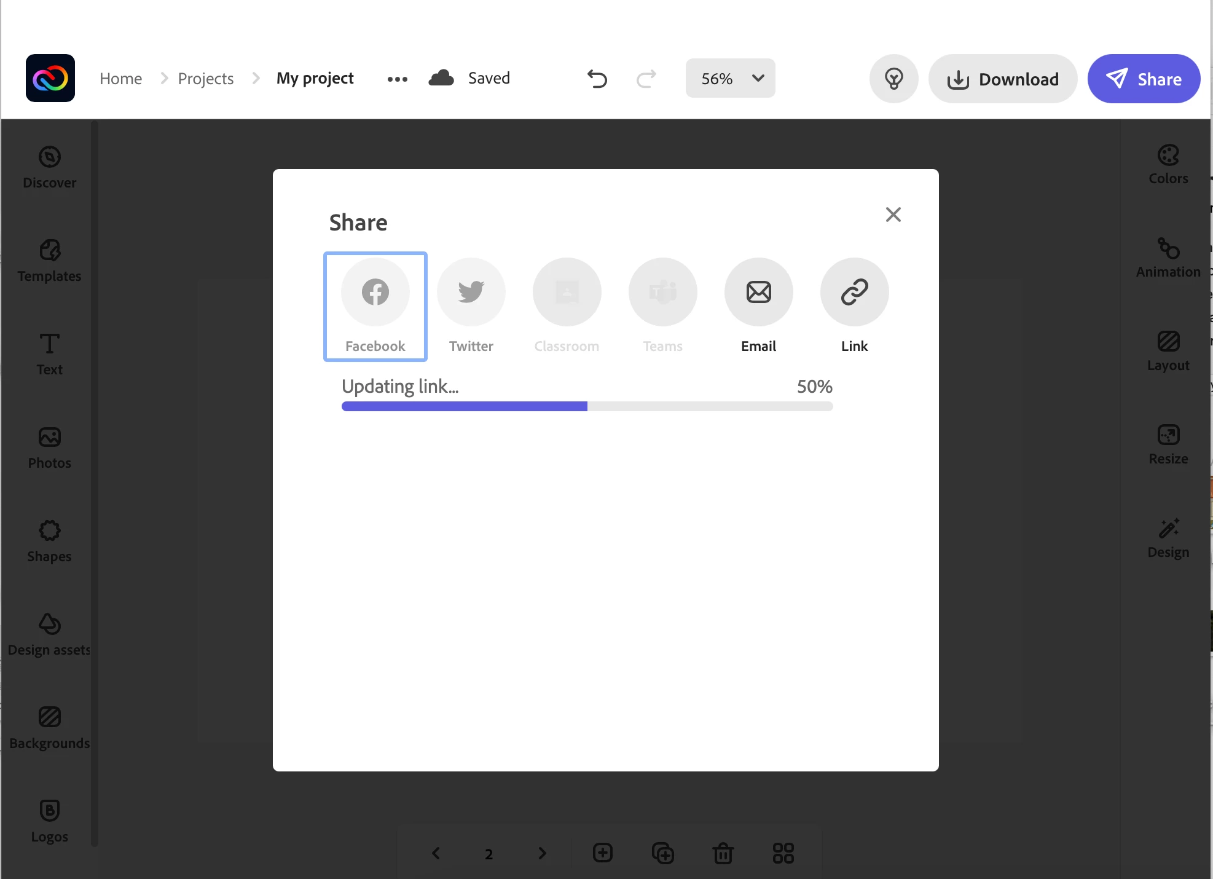Go to next page arrow
Viewport: 1213px width, 879px height.
[542, 853]
